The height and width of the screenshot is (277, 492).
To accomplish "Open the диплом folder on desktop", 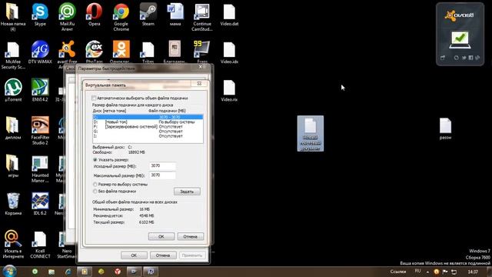I will click(13, 128).
